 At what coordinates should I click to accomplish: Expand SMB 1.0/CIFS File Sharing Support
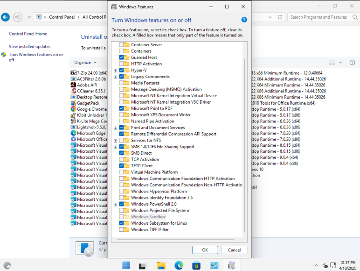116,147
